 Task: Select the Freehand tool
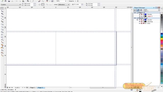[2, 19]
